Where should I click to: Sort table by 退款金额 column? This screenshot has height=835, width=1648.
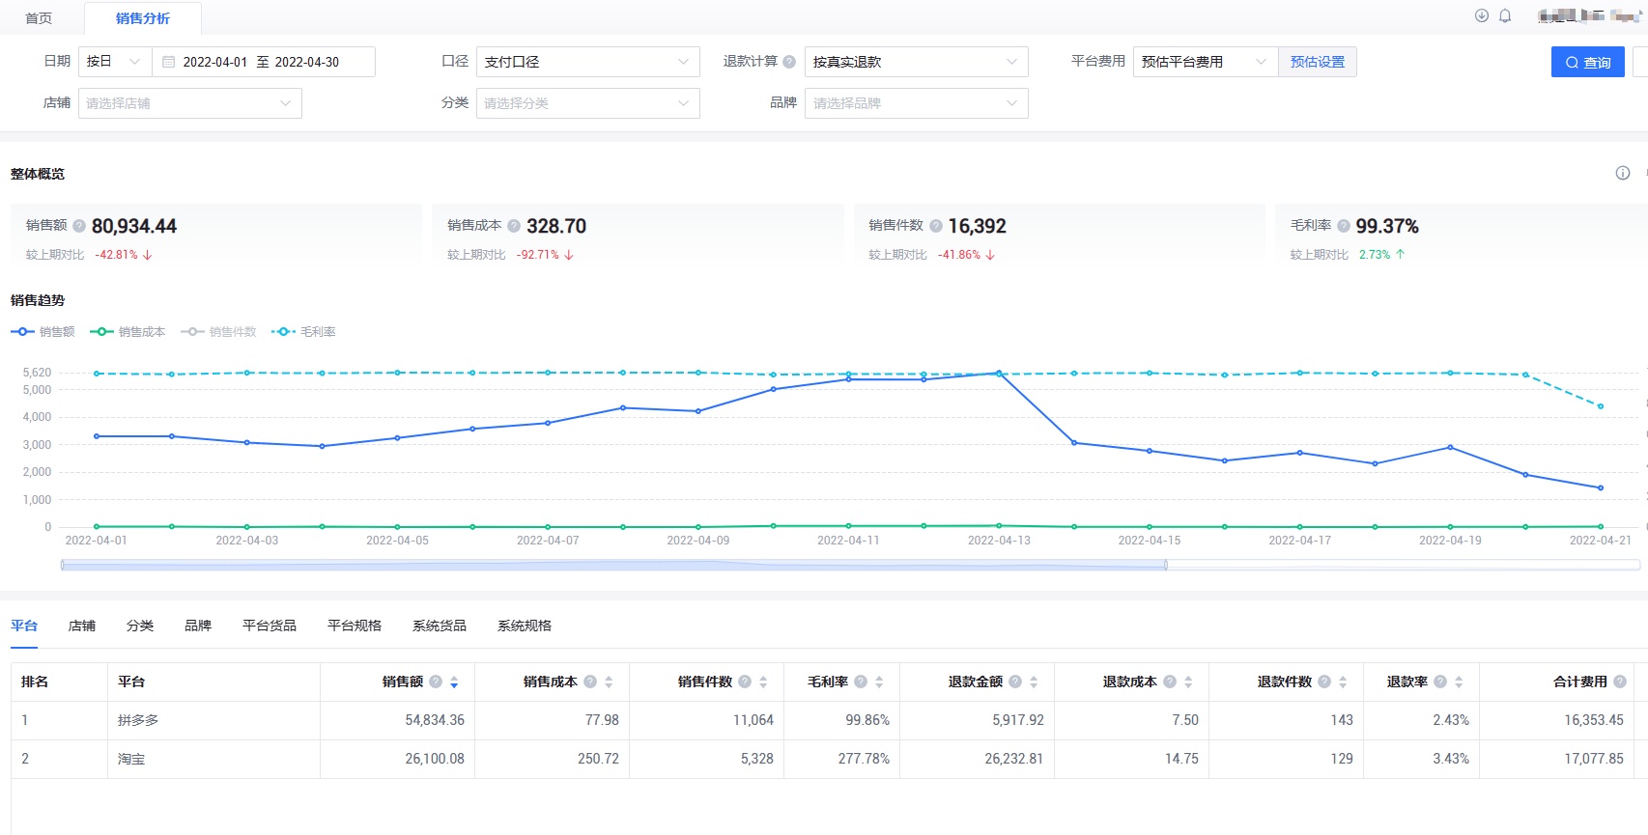pos(1034,682)
